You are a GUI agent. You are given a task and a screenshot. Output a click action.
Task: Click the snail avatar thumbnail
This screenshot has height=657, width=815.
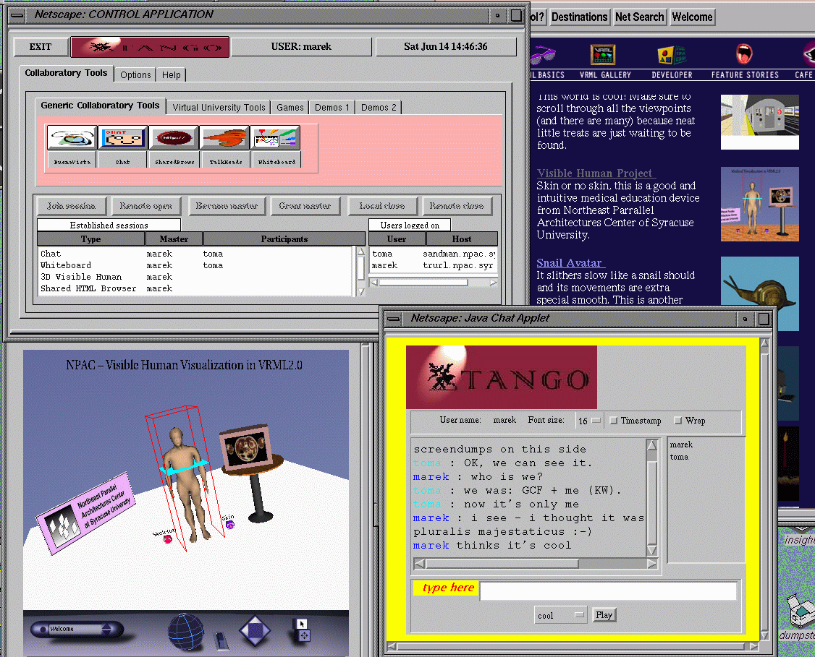coord(759,293)
